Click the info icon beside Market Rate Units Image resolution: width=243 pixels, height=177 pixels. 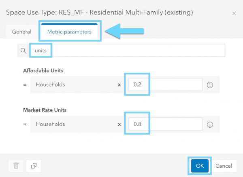pyautogui.click(x=210, y=124)
